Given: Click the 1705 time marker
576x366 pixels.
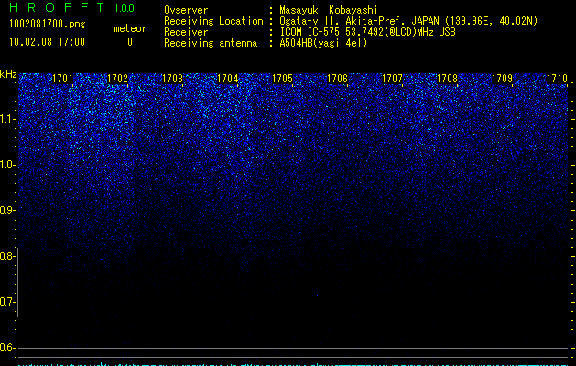Looking at the screenshot, I should (x=282, y=79).
